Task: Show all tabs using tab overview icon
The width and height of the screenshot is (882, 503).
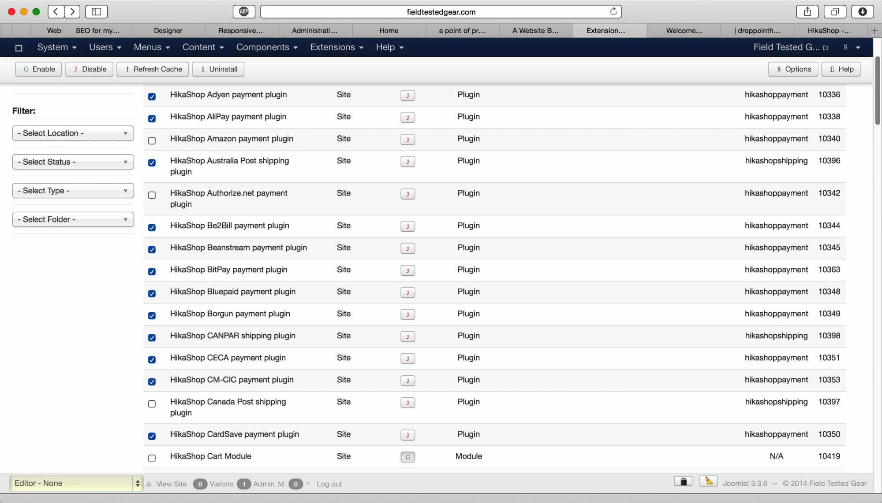Action: (x=835, y=12)
